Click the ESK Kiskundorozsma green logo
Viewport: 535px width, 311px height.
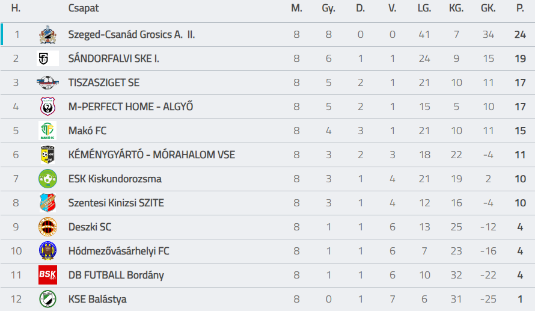click(47, 179)
